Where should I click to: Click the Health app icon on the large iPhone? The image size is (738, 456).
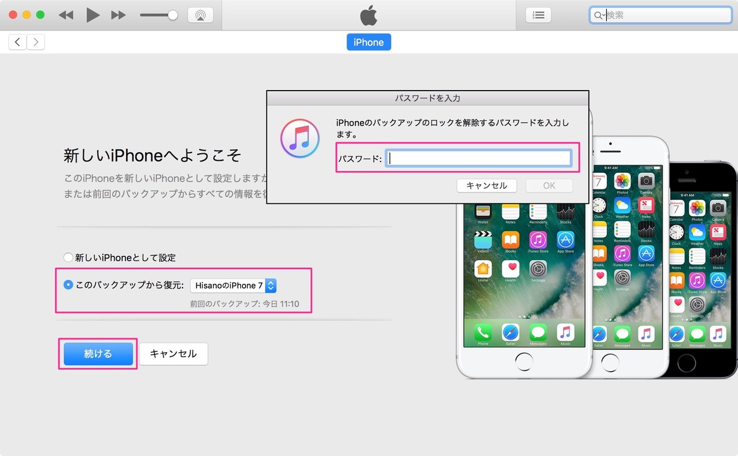click(x=510, y=269)
